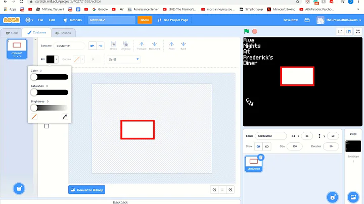Click Convert to Bitmap
364x204 pixels.
point(86,190)
